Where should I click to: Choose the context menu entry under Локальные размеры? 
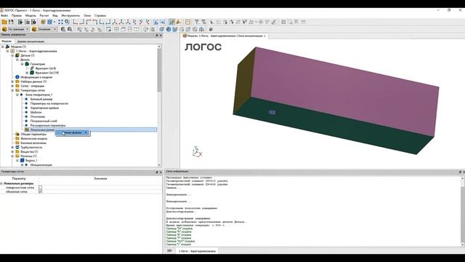point(73,132)
